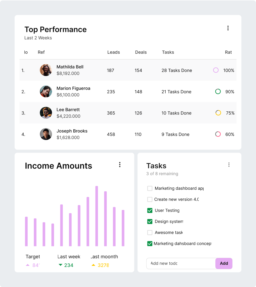Check the Create new version 4.0 task
This screenshot has width=256, height=287.
(150, 200)
